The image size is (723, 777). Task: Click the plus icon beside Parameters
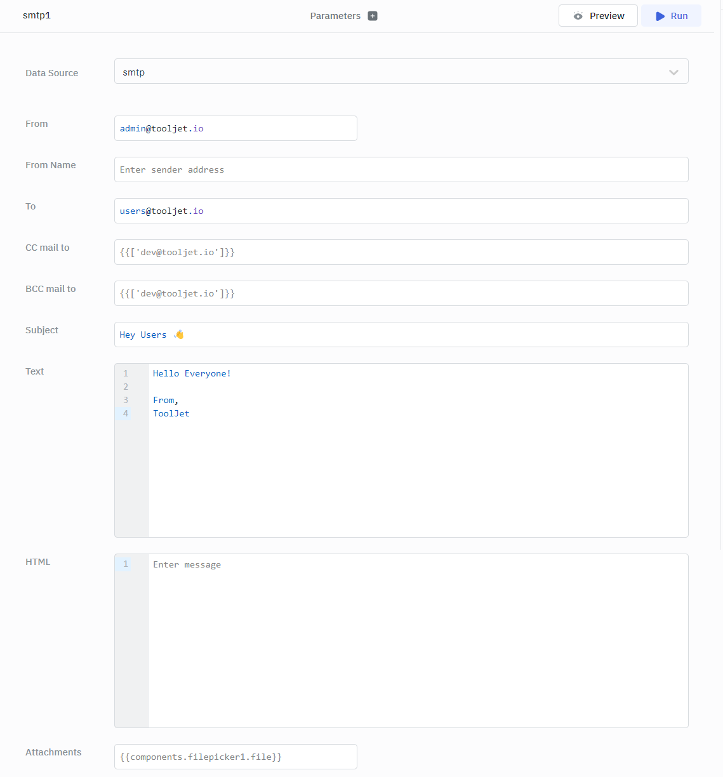[x=373, y=16]
